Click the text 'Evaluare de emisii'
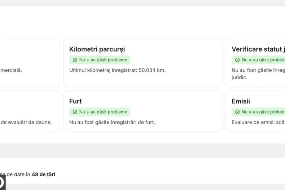Viewport: 285px width, 190px height. click(253, 122)
